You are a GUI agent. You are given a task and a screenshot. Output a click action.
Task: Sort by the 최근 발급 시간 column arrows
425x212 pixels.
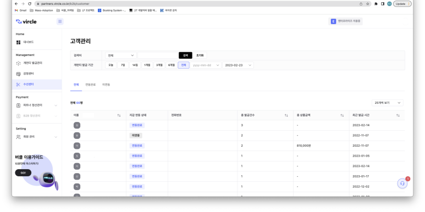coord(398,115)
